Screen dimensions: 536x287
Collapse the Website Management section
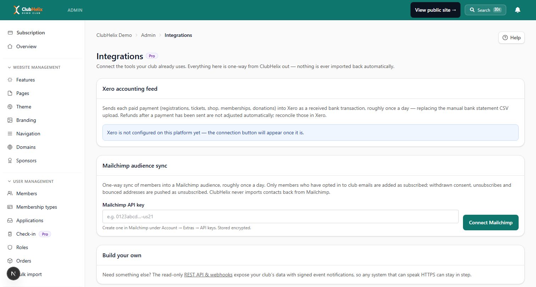point(34,67)
